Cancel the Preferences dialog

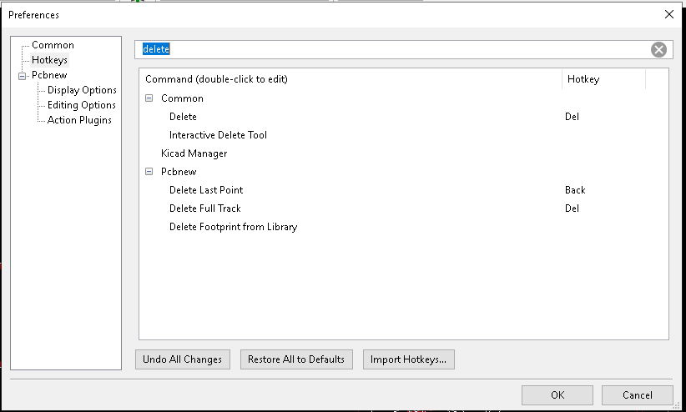click(637, 395)
